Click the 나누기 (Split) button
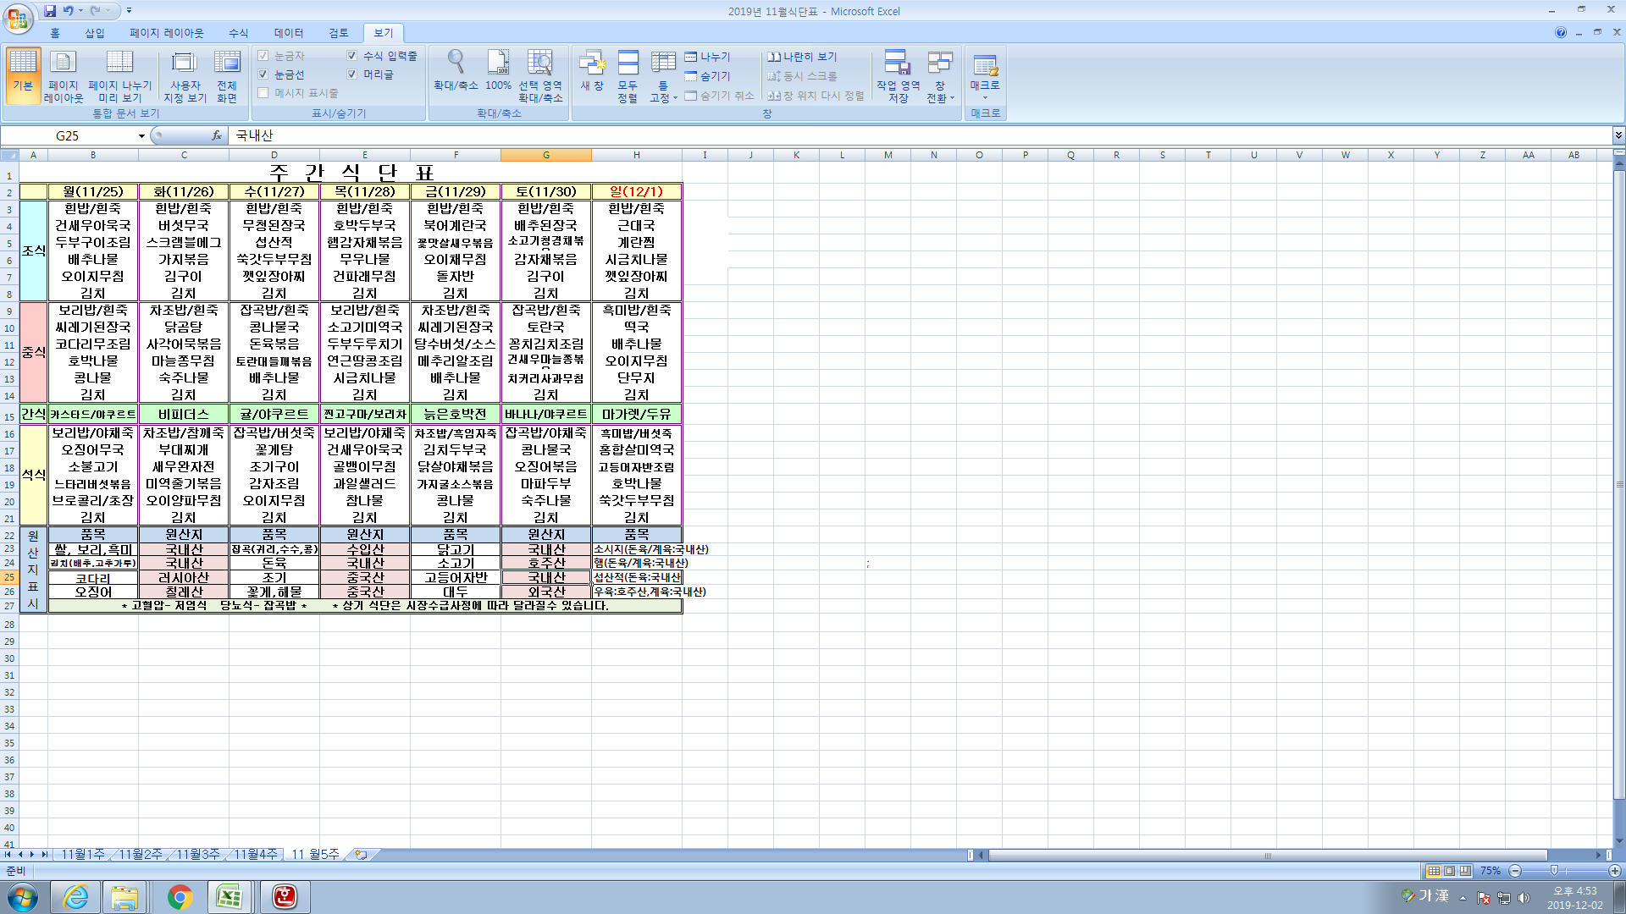Viewport: 1626px width, 914px height. coord(708,57)
